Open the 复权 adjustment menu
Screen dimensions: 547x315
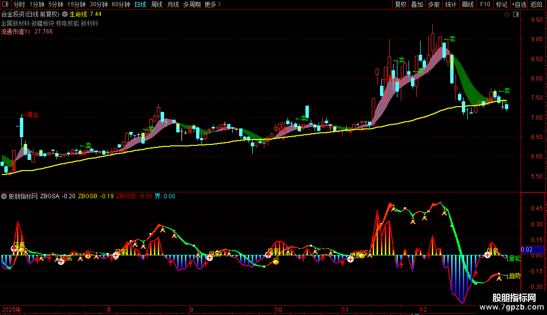400,4
